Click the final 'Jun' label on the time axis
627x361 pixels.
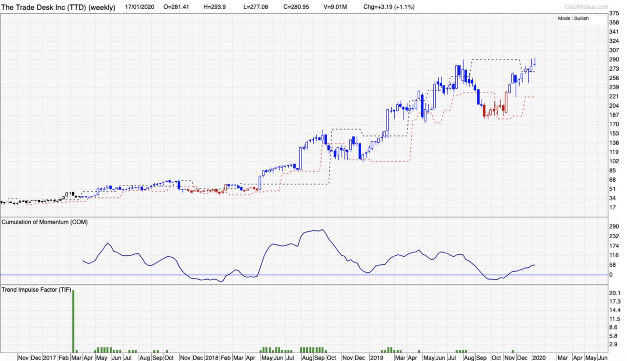point(602,357)
